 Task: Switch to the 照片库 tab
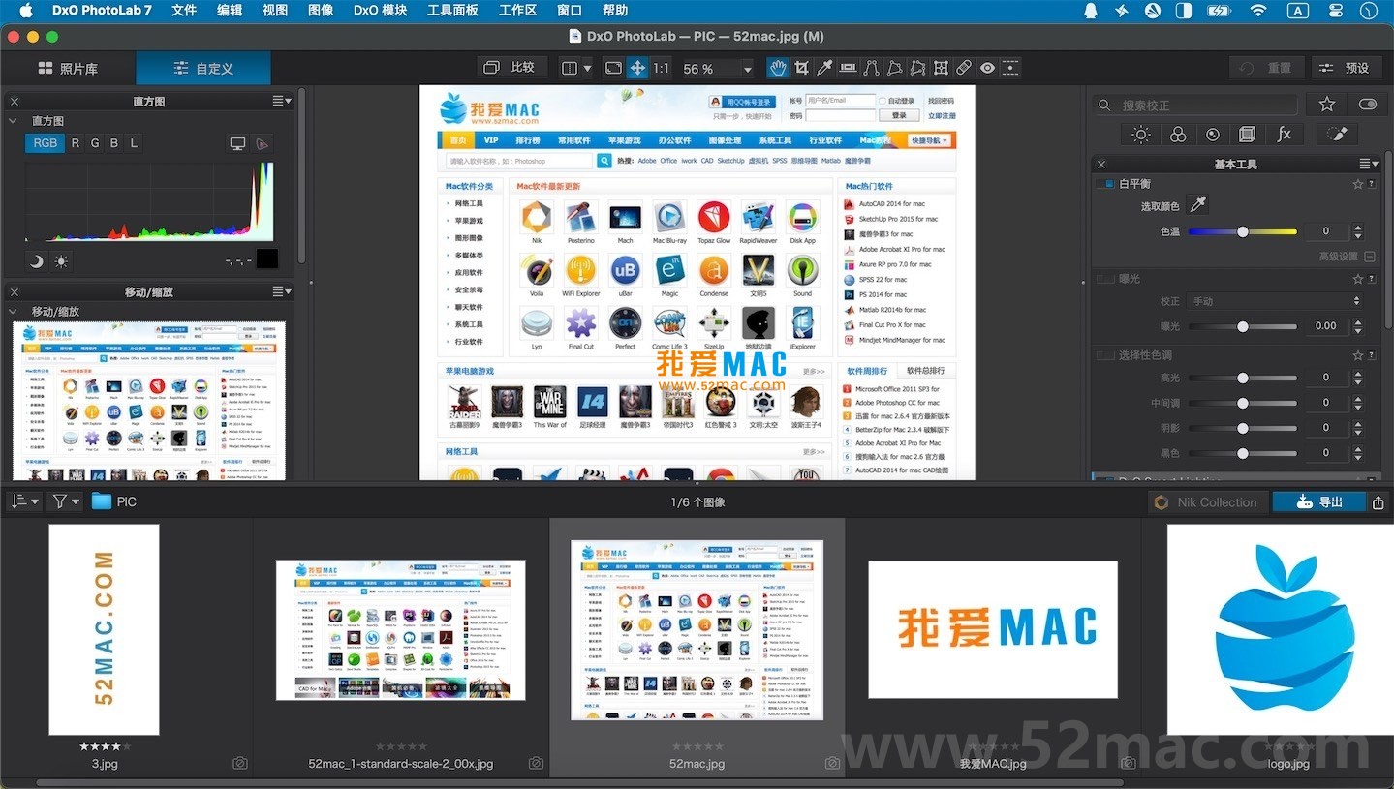pyautogui.click(x=68, y=68)
